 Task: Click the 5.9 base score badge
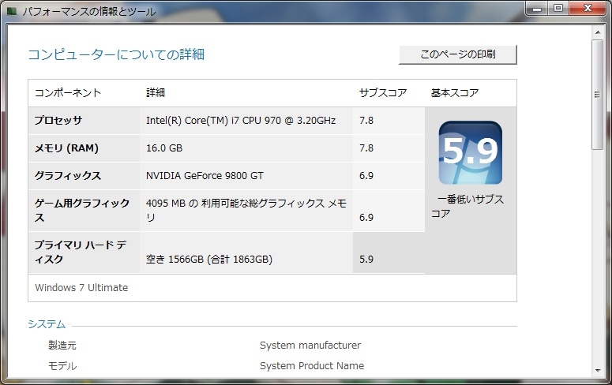pos(471,152)
